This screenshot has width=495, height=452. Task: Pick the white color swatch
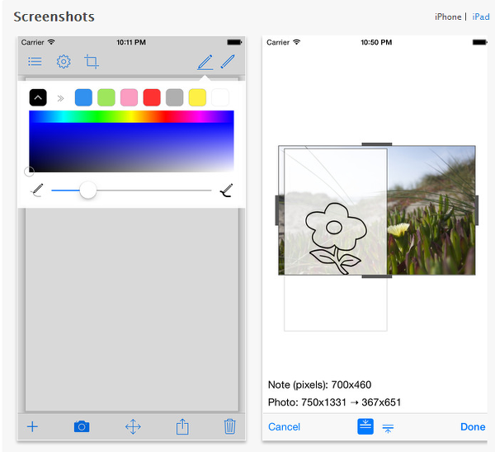[220, 97]
